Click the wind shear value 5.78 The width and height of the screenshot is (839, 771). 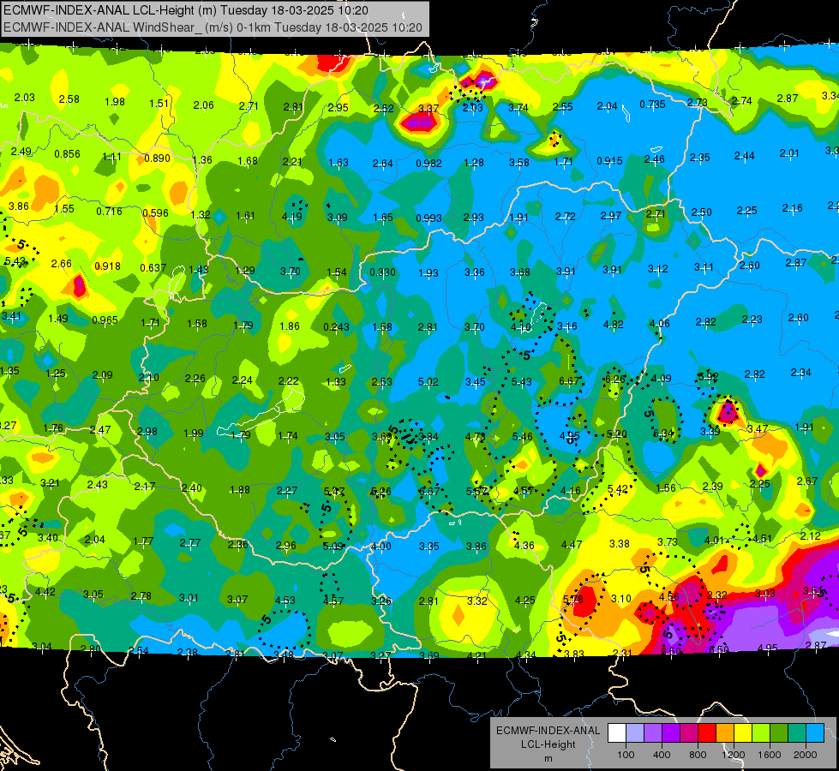tap(573, 601)
